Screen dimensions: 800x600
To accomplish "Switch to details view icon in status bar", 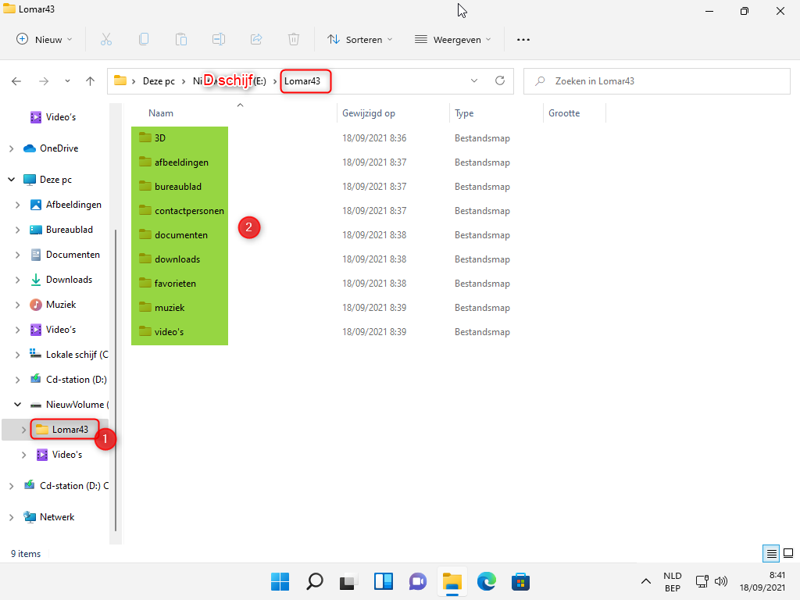I will click(771, 554).
